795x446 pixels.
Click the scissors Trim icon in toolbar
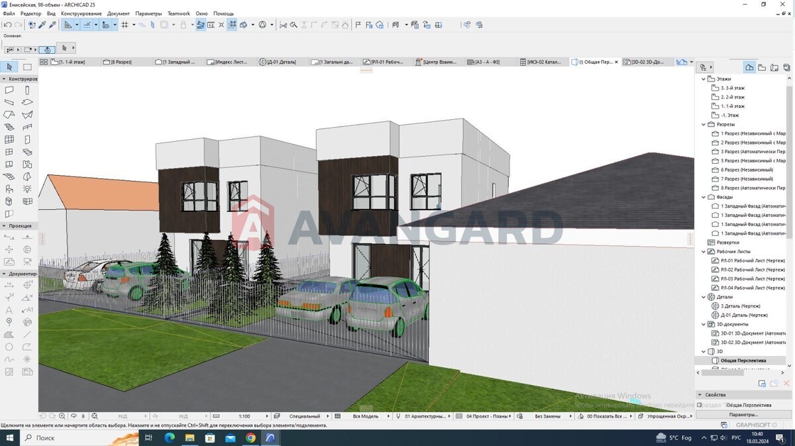[x=284, y=25]
